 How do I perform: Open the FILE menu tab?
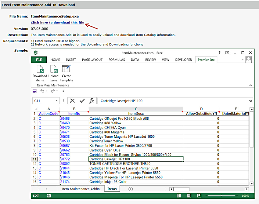(x=39, y=60)
